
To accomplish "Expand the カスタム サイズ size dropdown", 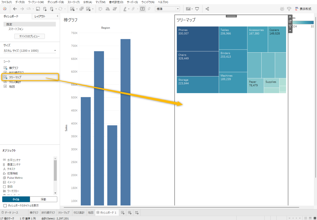I will (55, 51).
